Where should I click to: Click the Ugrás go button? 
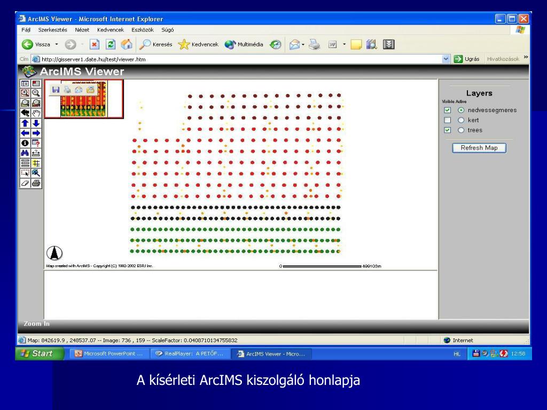pos(467,59)
